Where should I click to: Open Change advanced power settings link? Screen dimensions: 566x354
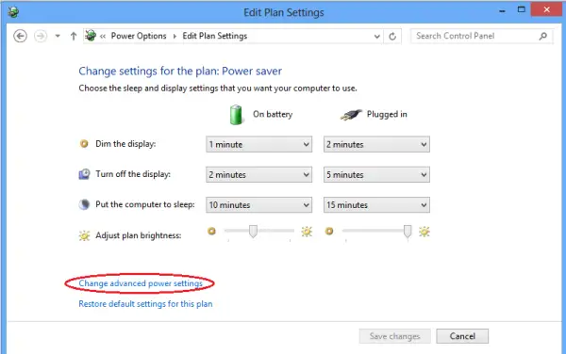tap(141, 283)
